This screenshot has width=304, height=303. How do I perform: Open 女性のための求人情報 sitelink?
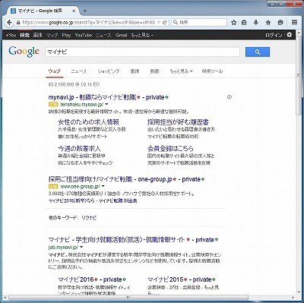pos(88,122)
